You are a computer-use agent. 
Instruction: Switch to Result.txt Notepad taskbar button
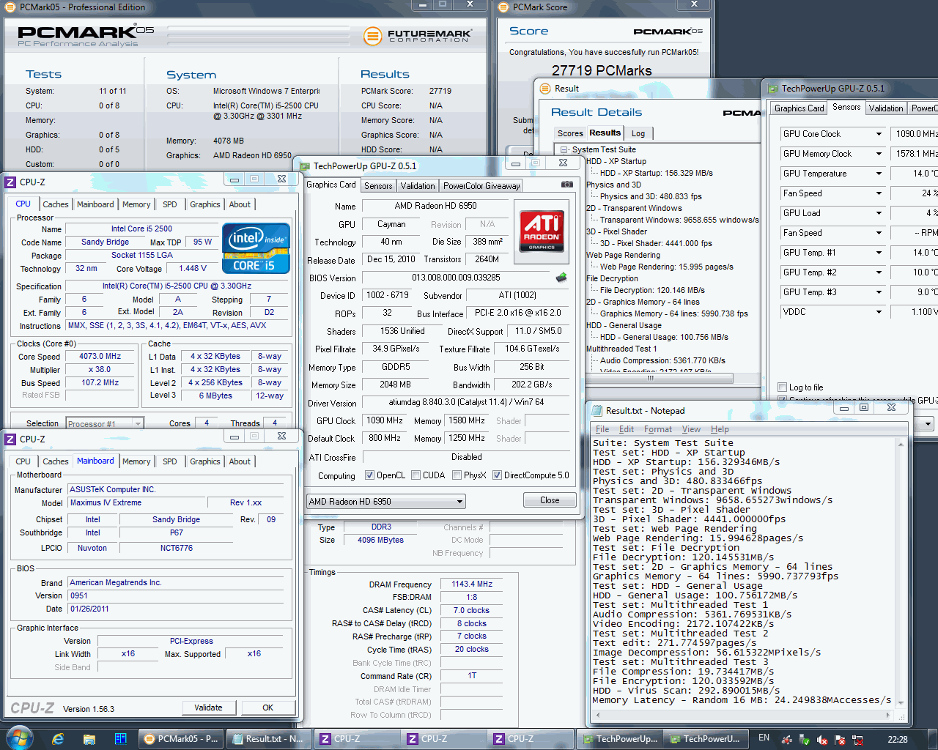point(267,739)
